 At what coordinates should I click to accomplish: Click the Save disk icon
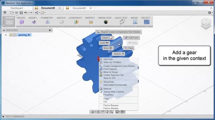(x=21, y=13)
